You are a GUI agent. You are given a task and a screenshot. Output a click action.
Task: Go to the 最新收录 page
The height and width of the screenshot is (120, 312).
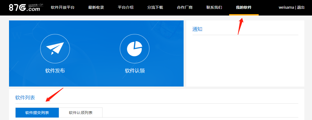tap(96, 8)
